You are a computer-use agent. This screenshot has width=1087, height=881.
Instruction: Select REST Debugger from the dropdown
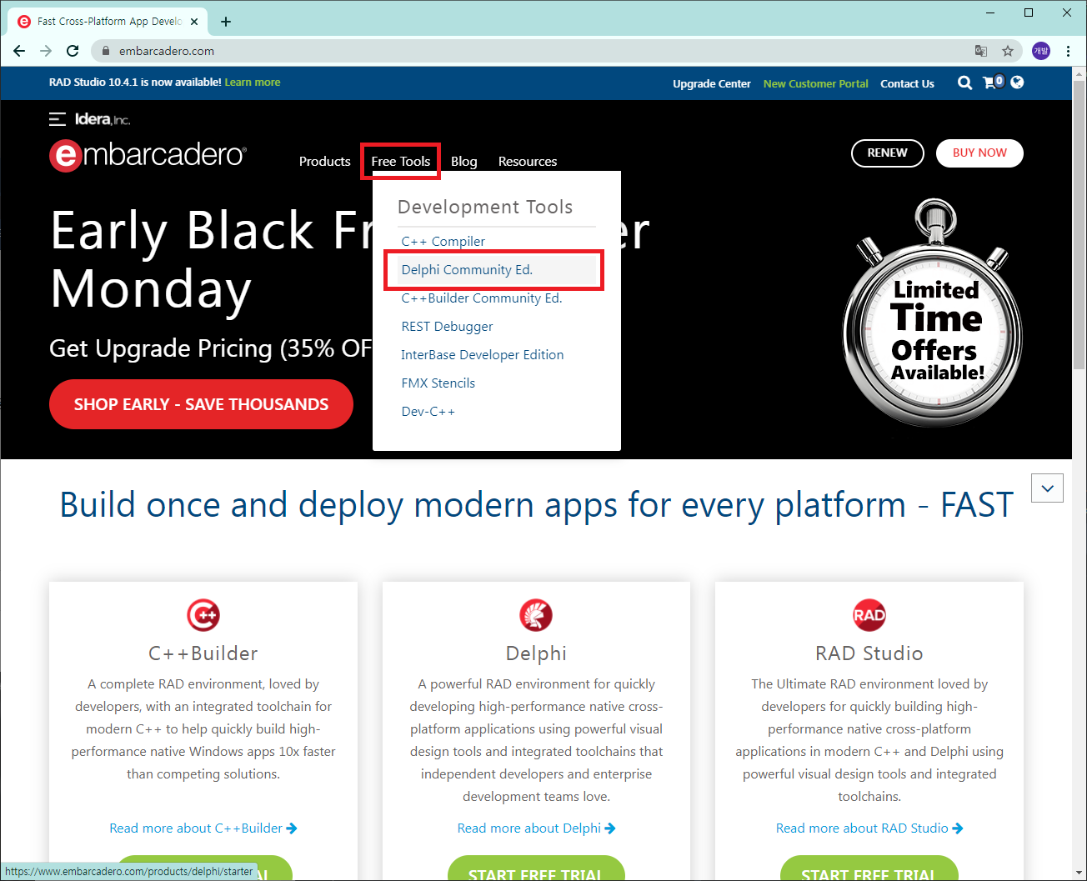click(x=447, y=327)
